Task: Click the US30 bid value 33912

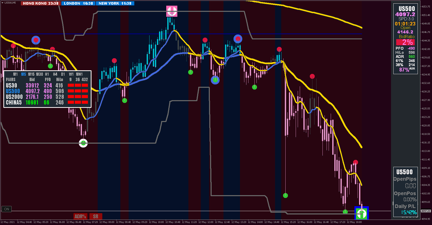Action: coord(32,85)
